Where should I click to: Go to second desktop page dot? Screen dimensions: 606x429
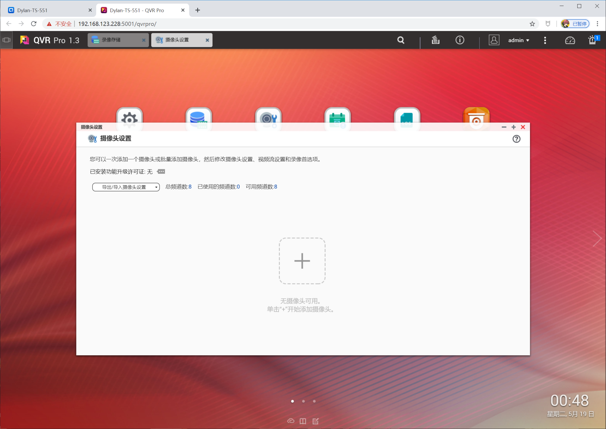point(303,401)
